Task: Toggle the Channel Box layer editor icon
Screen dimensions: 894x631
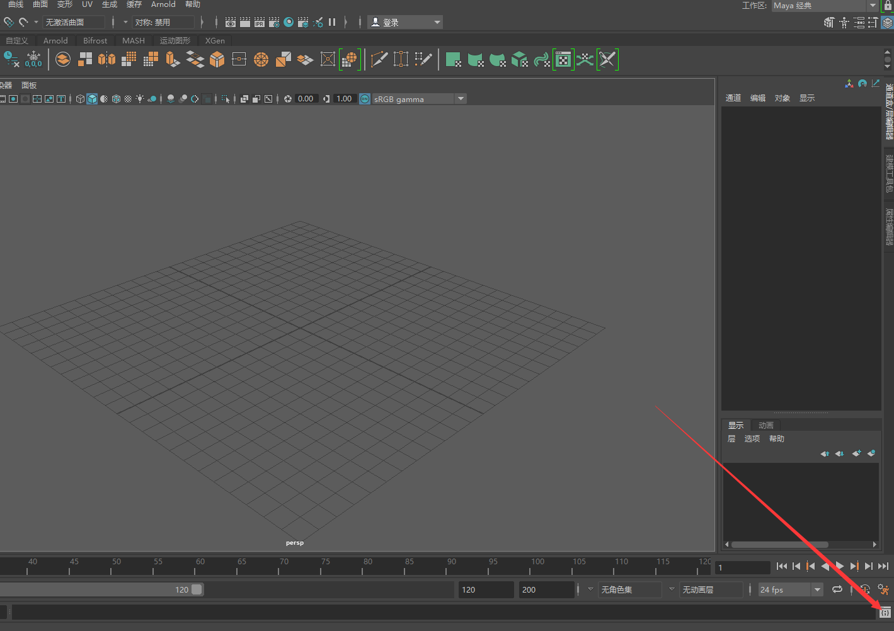Action: point(887,23)
